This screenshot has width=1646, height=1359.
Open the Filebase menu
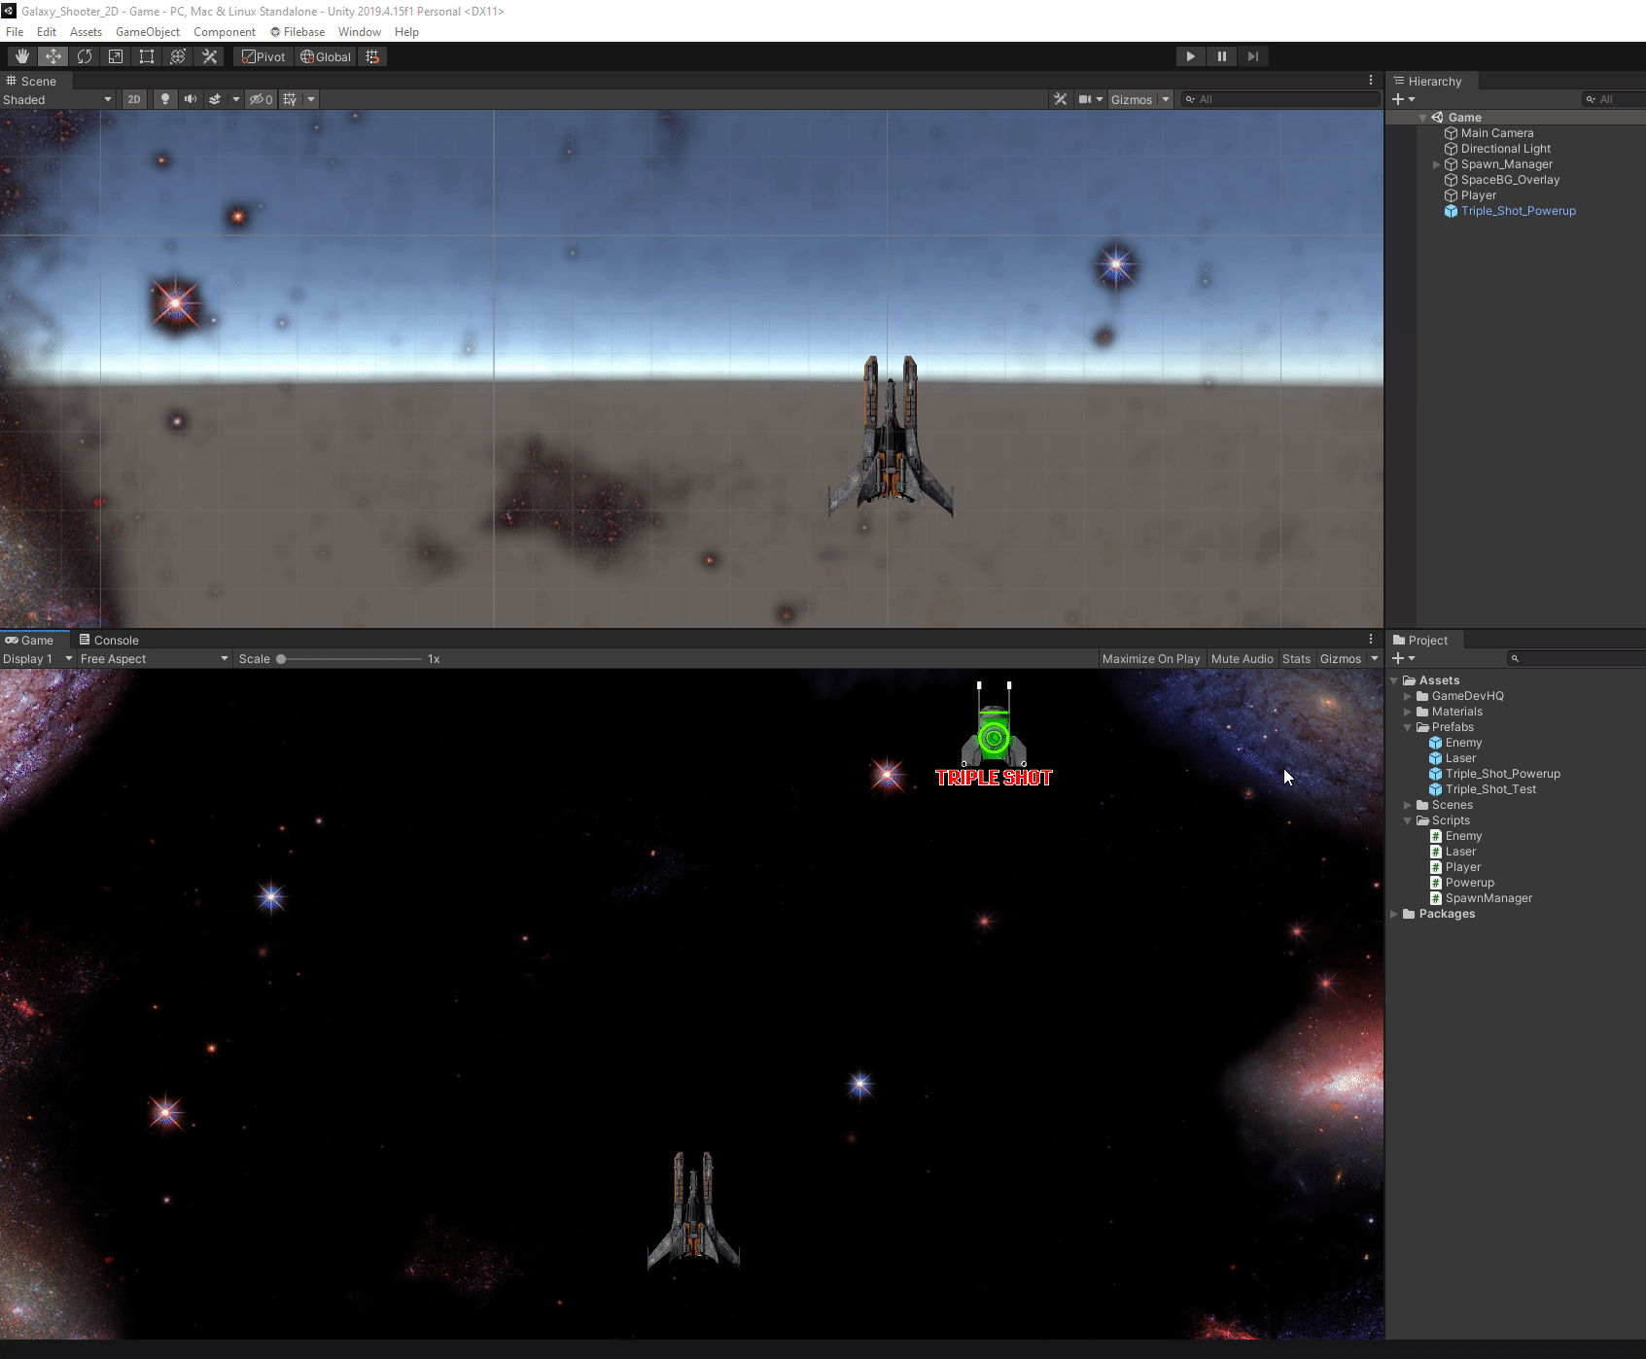click(298, 32)
